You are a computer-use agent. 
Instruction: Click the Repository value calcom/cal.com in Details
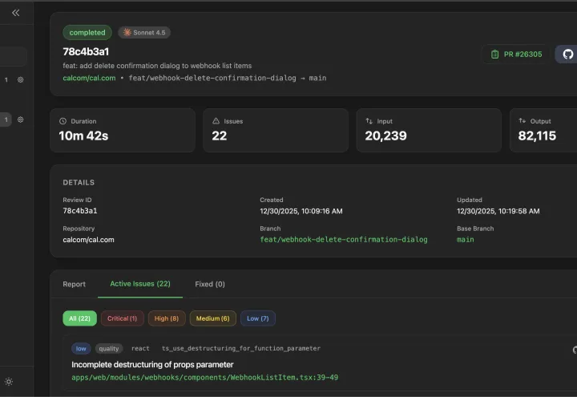click(88, 240)
